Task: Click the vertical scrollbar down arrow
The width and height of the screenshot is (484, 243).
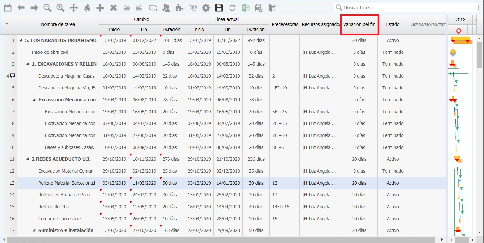Action: (480, 232)
